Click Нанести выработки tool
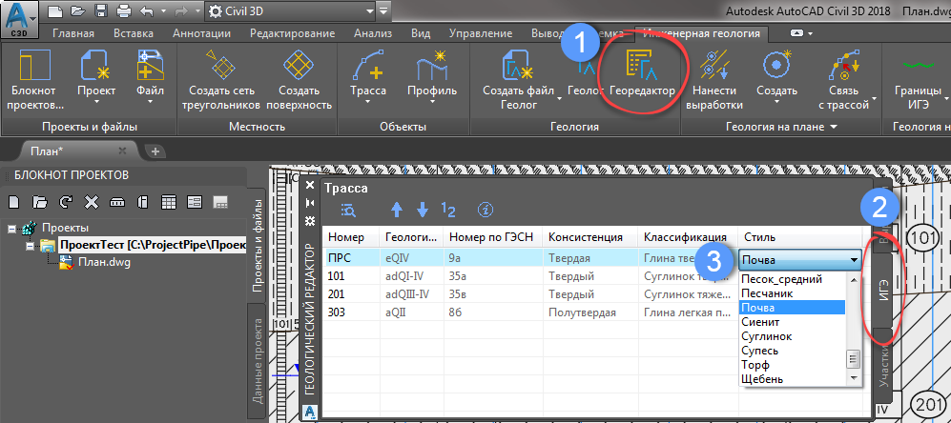This screenshot has height=423, width=951. [x=714, y=79]
